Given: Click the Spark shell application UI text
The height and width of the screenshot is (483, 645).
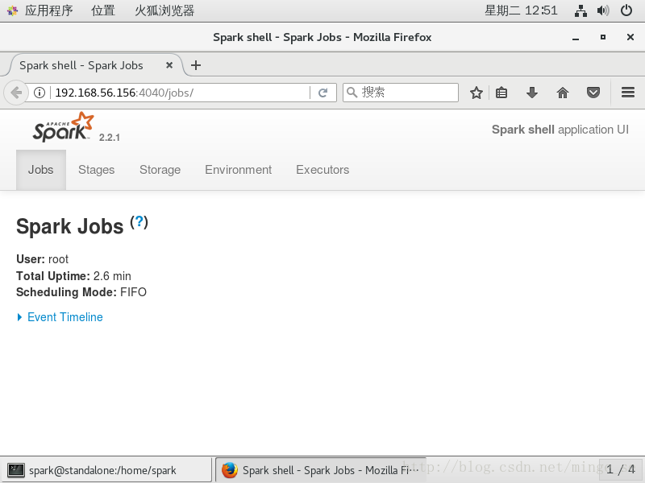Looking at the screenshot, I should tap(560, 130).
